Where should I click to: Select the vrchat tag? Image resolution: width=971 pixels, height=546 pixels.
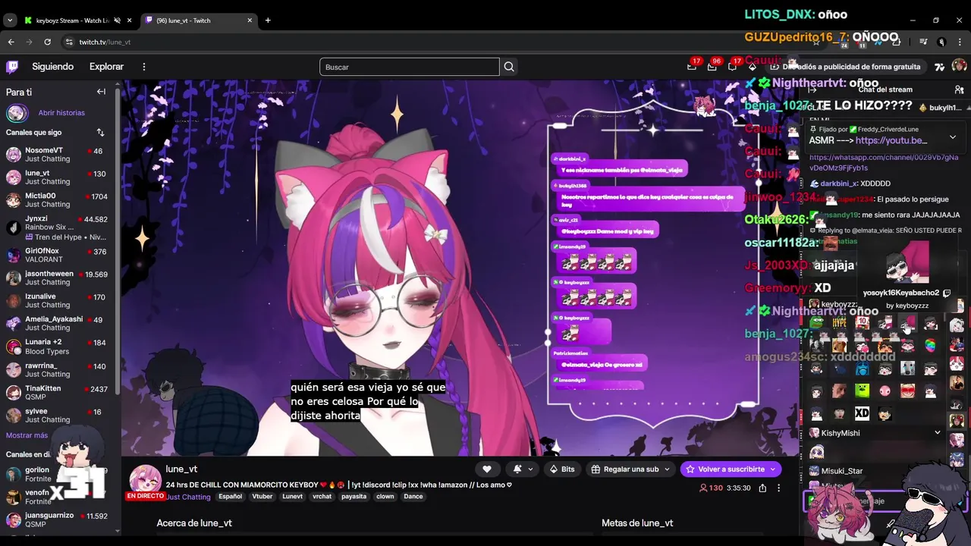pyautogui.click(x=322, y=497)
